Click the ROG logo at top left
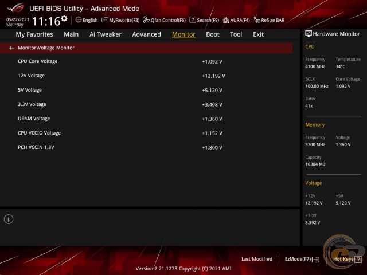 [15, 8]
